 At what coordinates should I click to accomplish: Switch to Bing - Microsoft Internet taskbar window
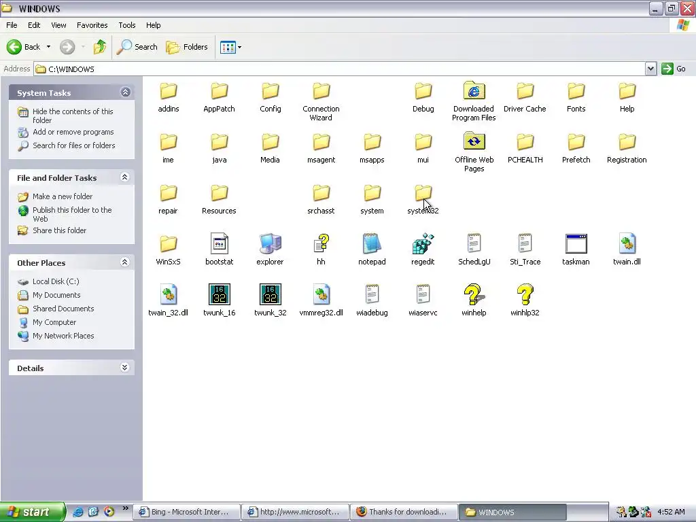(x=188, y=512)
